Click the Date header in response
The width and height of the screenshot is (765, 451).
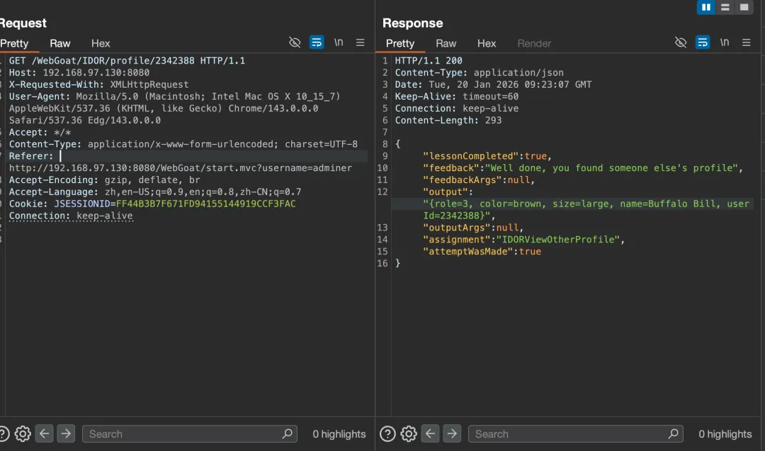point(493,84)
